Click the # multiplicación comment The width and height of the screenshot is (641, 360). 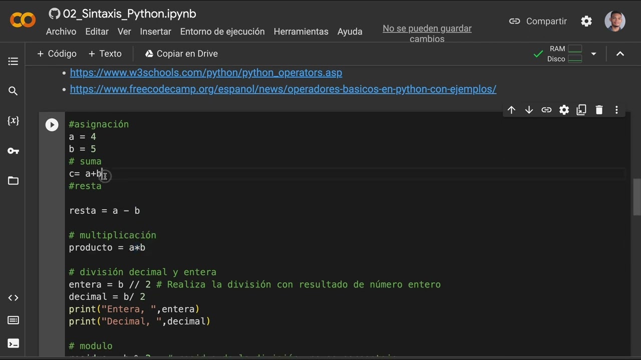pyautogui.click(x=113, y=235)
